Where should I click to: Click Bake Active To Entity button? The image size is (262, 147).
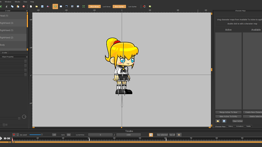[x=228, y=117]
